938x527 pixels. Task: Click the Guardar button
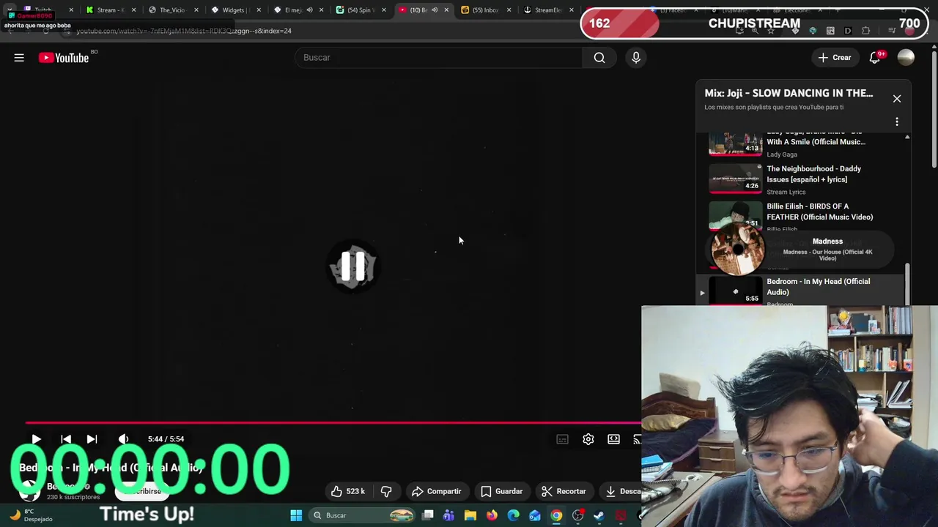[x=501, y=491]
